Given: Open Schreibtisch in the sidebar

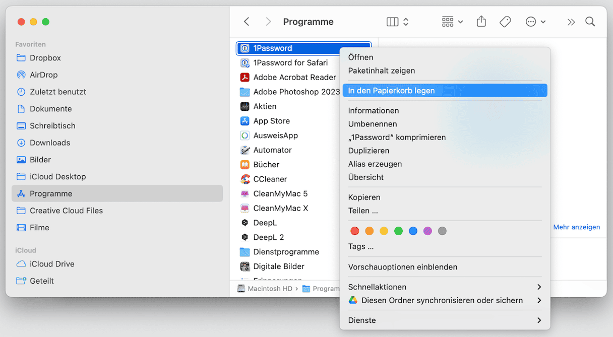Looking at the screenshot, I should 117,126.
